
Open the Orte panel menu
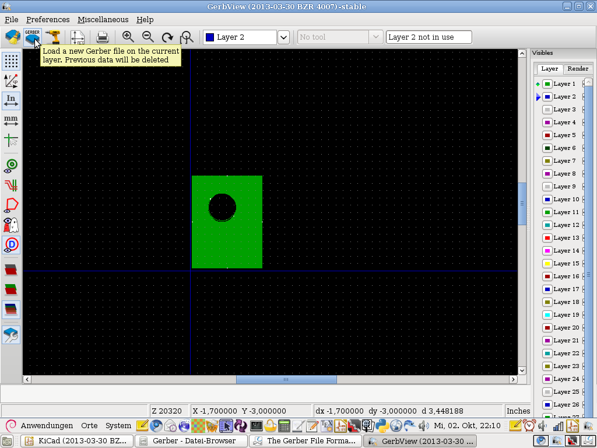coord(89,425)
